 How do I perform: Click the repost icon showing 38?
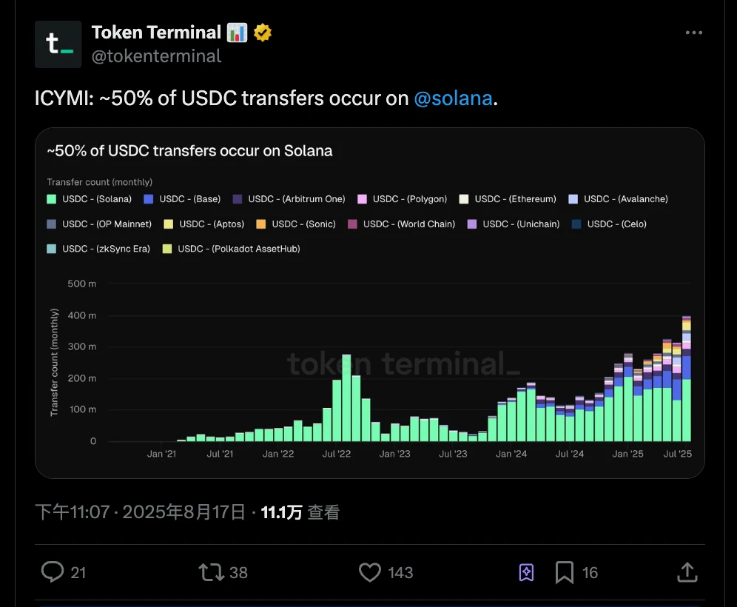point(210,572)
